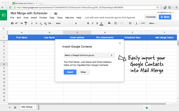Image resolution: width=179 pixels, height=111 pixels.
Task: Open the font size 9 dropdown
Action: click(x=79, y=23)
